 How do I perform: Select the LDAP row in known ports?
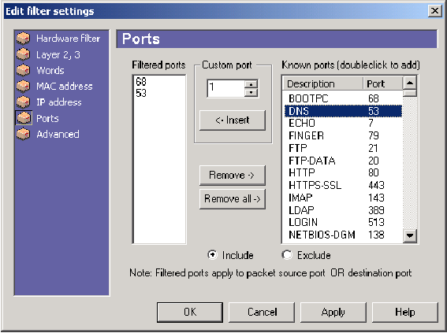[x=343, y=210]
